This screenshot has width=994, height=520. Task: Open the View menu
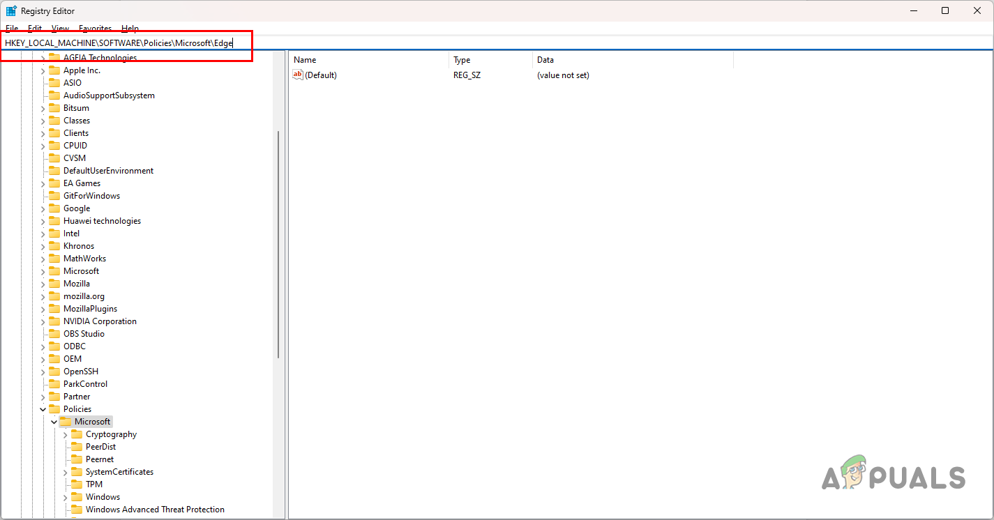pos(59,29)
